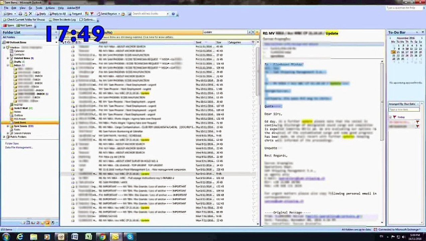426x241 pixels.
Task: Open the View menu
Action: click(22, 8)
